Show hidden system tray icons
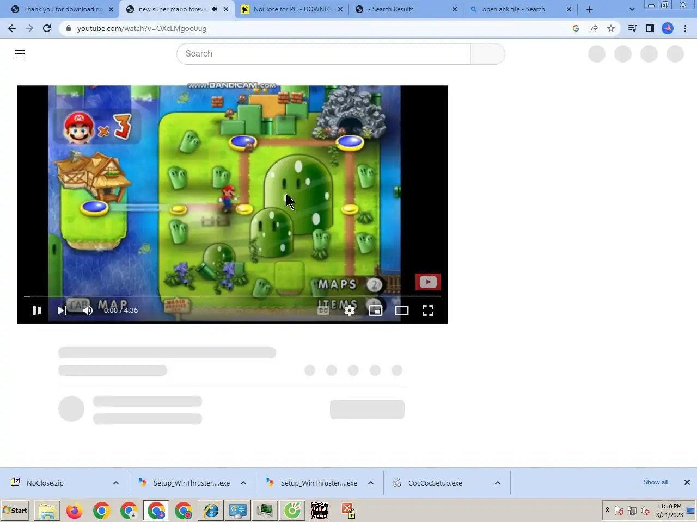 pos(607,510)
